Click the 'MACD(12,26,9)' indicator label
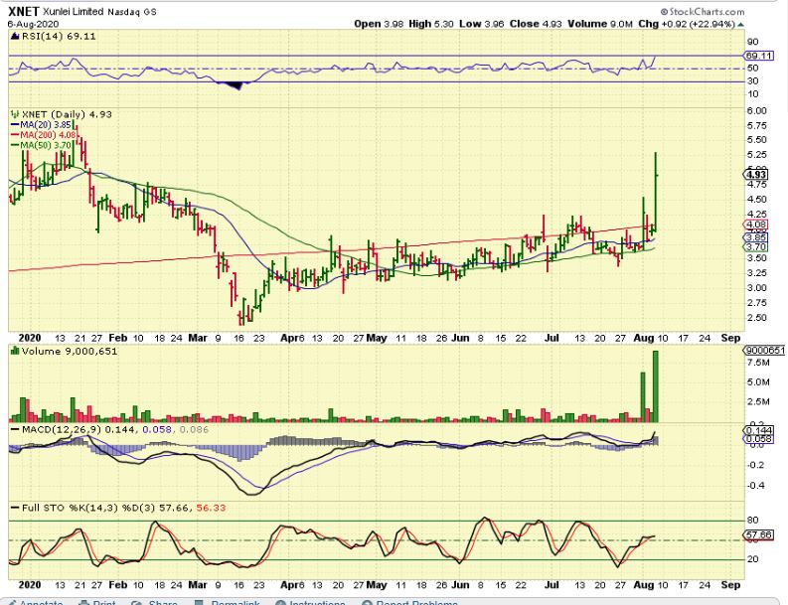 point(56,429)
